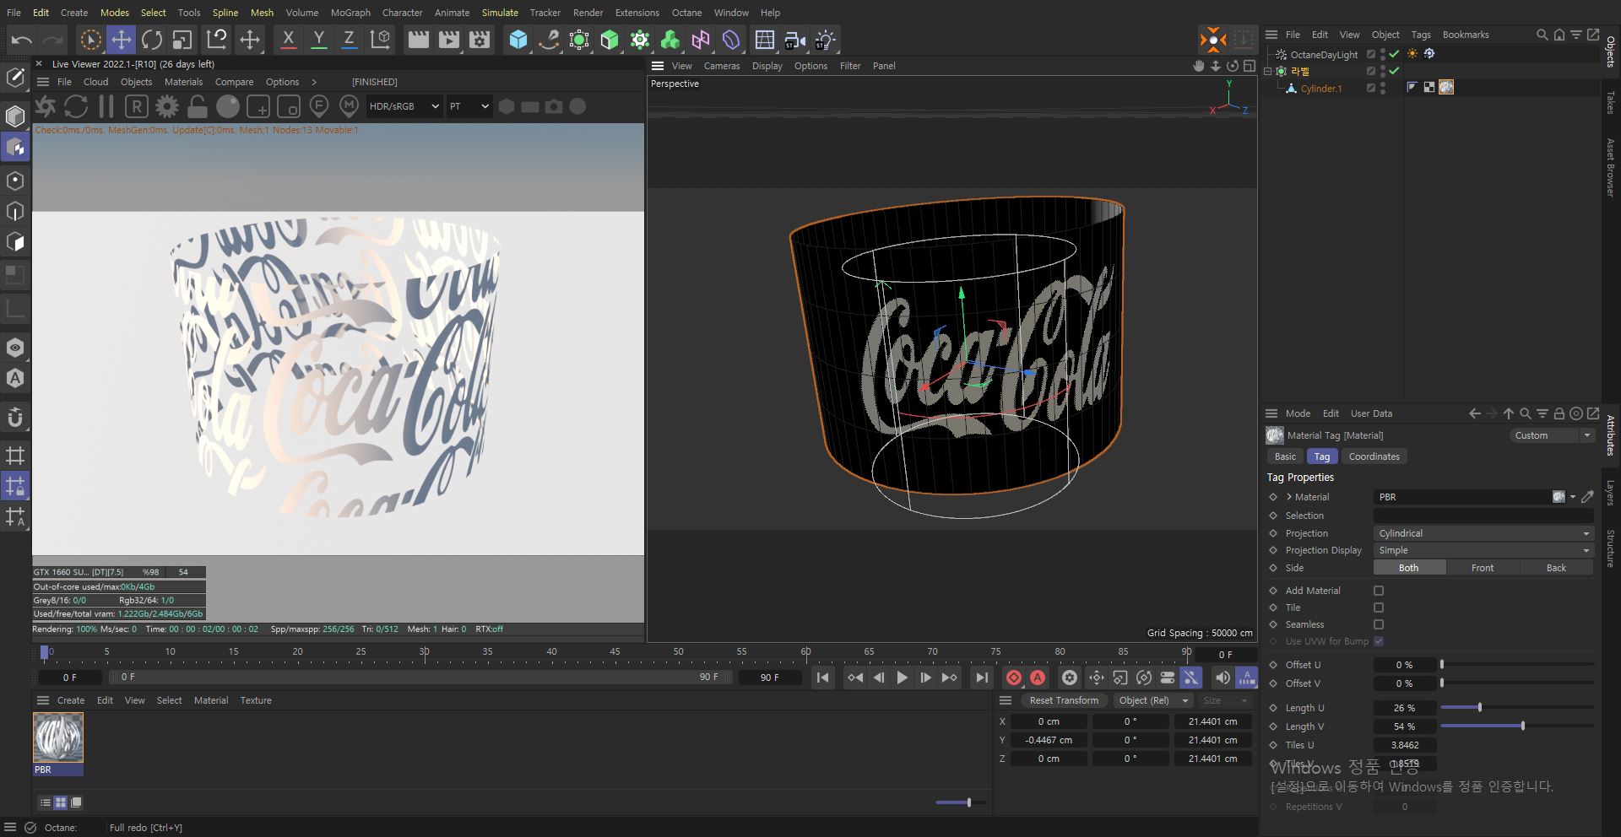1621x837 pixels.
Task: Enable the Seamless checkbox
Action: pyautogui.click(x=1379, y=624)
